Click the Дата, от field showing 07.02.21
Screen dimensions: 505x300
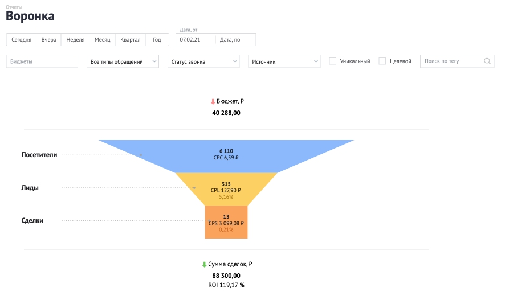tap(196, 39)
